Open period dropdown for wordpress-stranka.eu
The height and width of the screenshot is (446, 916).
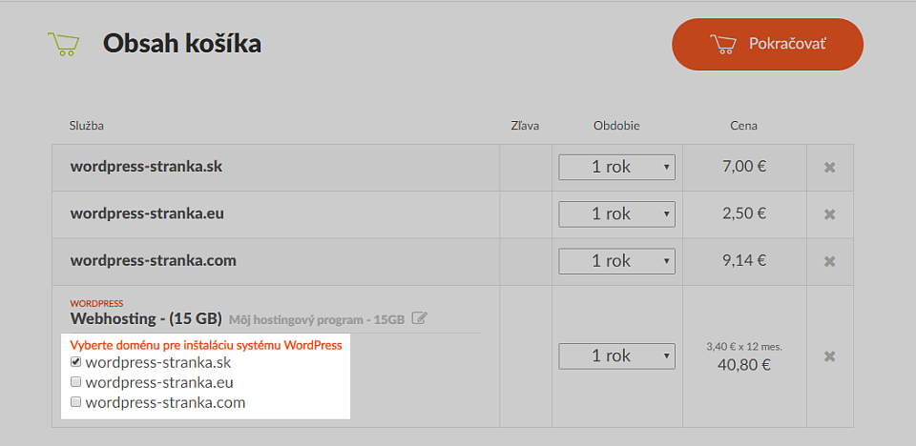pyautogui.click(x=616, y=213)
